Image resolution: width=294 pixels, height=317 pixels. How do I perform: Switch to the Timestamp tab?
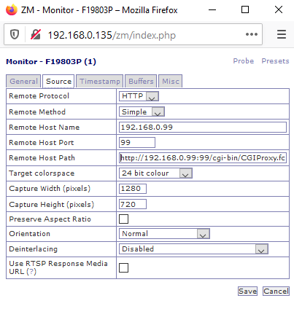100,81
